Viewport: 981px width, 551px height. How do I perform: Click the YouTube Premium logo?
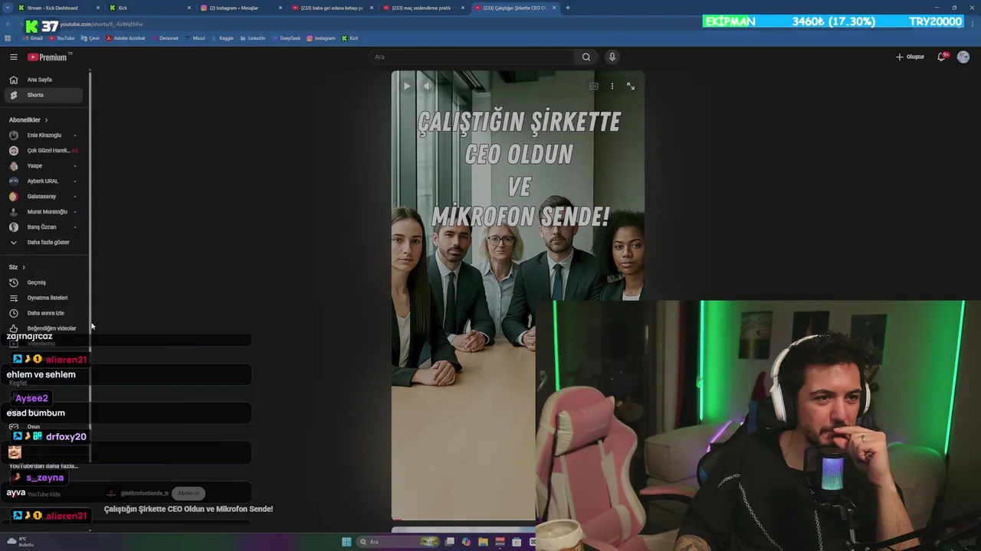[x=49, y=57]
